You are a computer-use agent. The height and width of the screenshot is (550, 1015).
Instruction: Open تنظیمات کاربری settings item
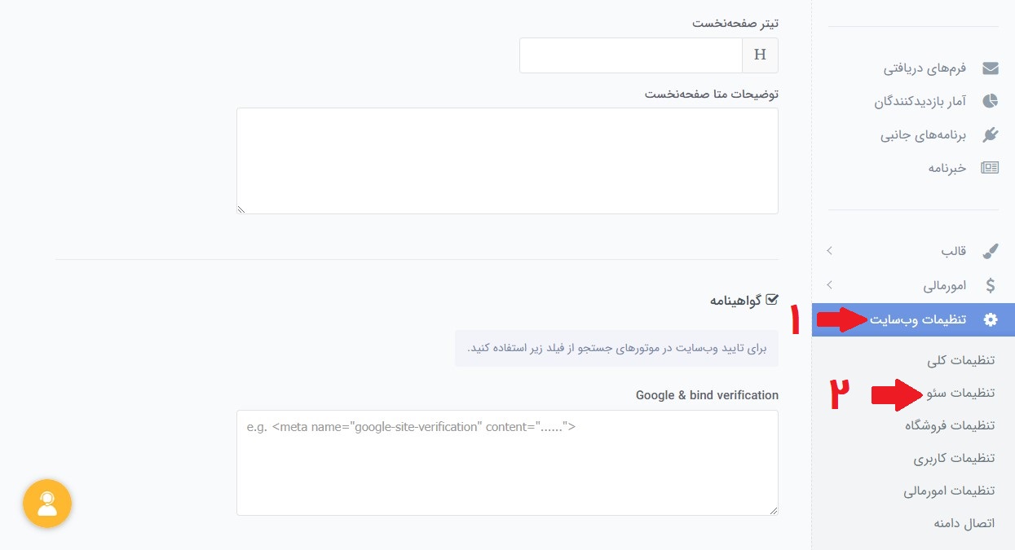click(x=954, y=457)
